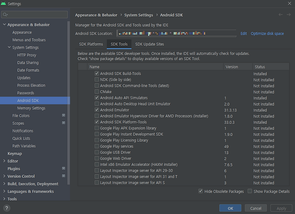Click the Cancel button
This screenshot has width=295, height=214.
256,208
